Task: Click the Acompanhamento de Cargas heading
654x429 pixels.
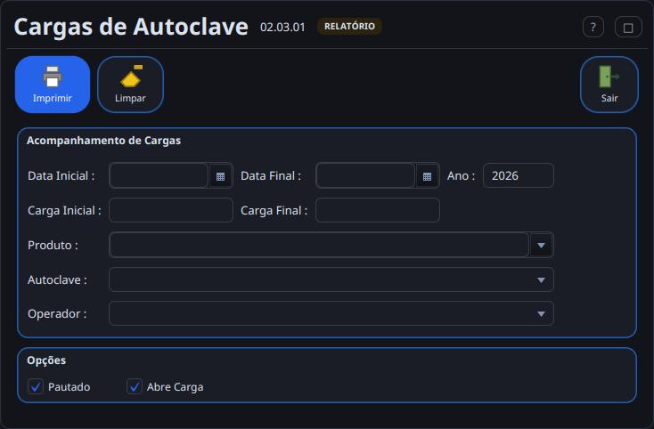Action: (x=104, y=141)
